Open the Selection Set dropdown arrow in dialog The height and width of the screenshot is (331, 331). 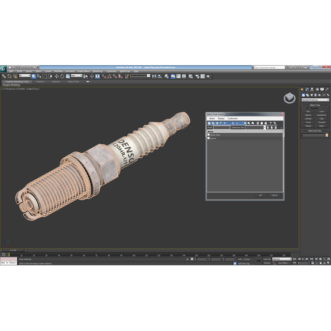coord(265,127)
